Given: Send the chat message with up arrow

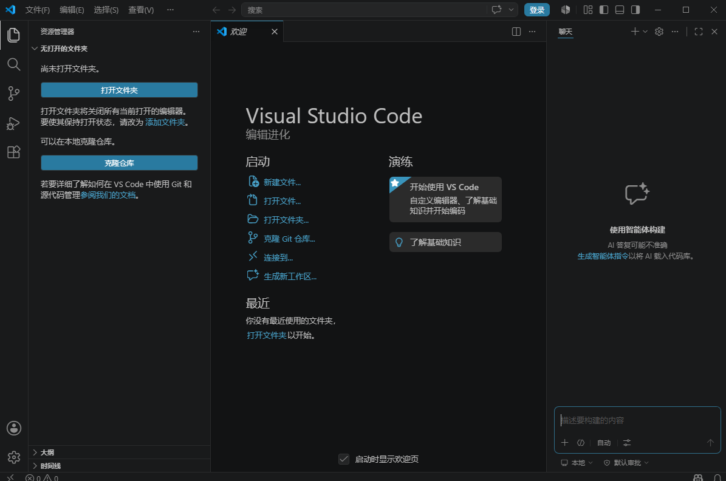Looking at the screenshot, I should coord(710,443).
